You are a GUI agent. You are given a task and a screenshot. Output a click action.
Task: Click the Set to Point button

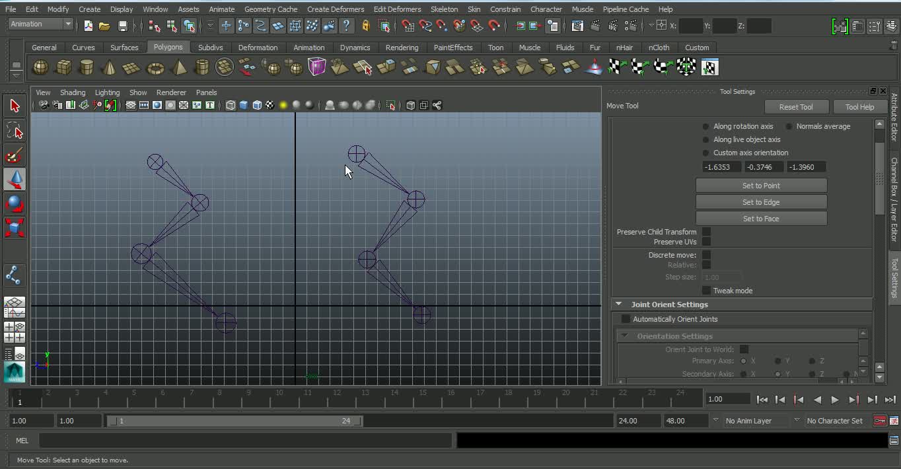point(761,186)
